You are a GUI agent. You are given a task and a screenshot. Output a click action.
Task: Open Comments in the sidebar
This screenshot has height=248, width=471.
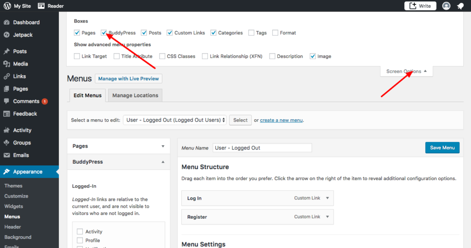[x=26, y=101]
